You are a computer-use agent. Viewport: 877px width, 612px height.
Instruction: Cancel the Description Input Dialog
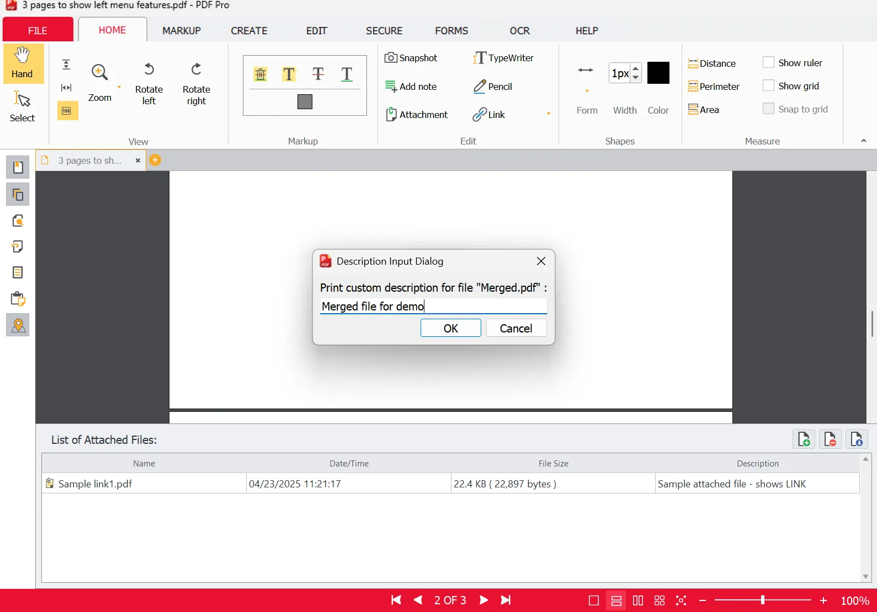pyautogui.click(x=516, y=328)
